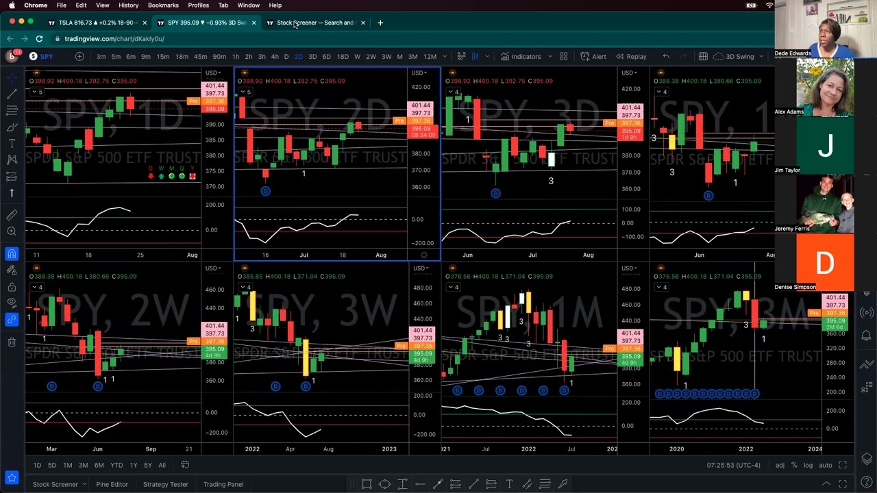The height and width of the screenshot is (493, 877).
Task: Open the USD currency dropdown on 2D chart
Action: pos(418,73)
